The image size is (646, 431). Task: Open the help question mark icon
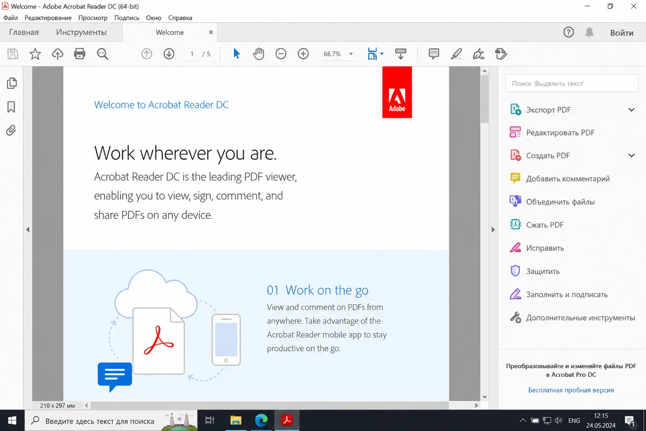coord(569,32)
